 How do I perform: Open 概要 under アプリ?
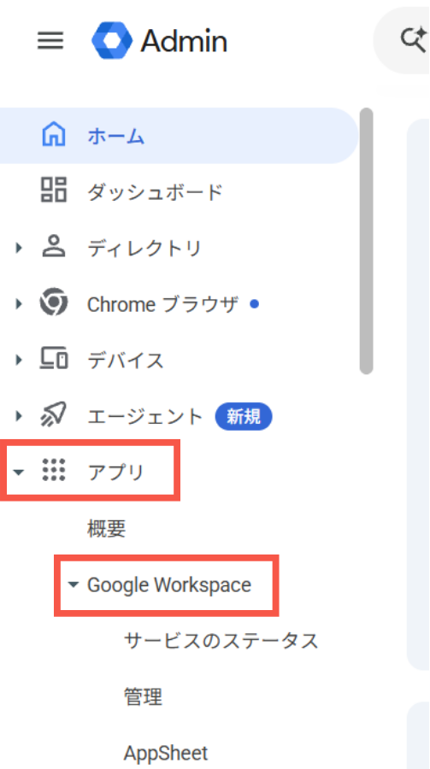(107, 529)
